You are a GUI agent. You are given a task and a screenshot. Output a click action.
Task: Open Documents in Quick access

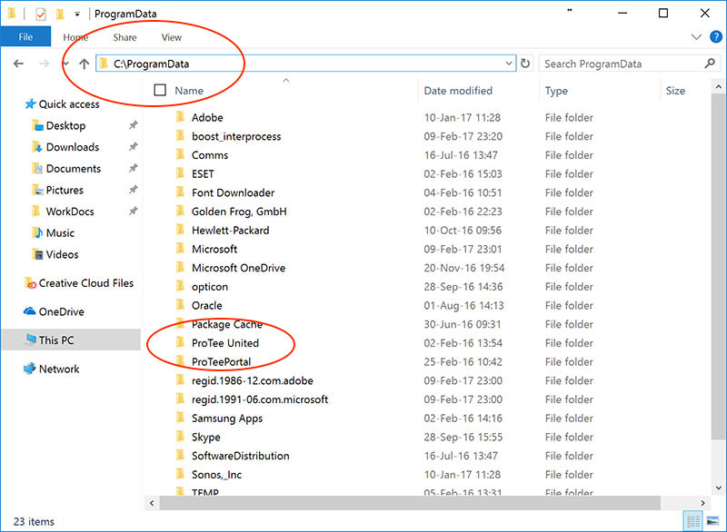pos(74,169)
